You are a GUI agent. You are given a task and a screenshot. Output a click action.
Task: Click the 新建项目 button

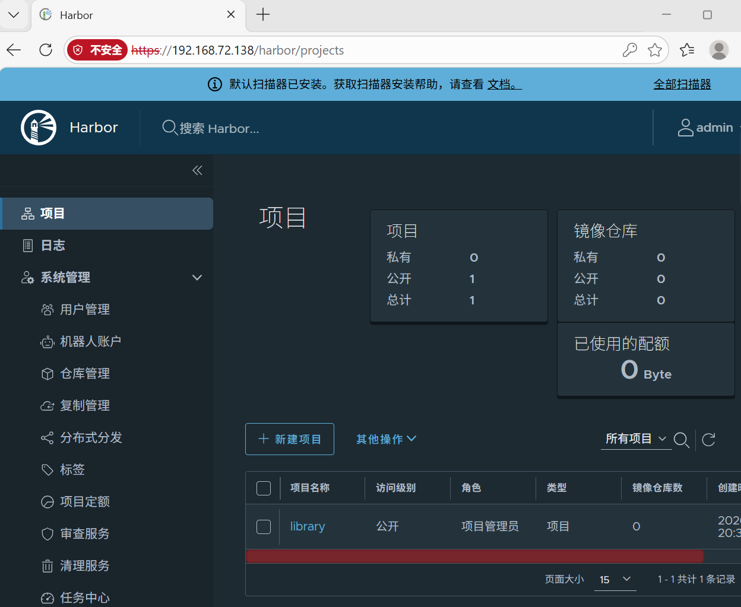290,439
